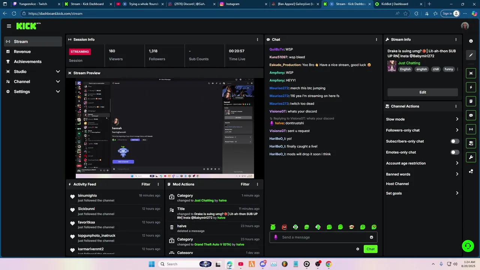Image resolution: width=480 pixels, height=270 pixels.
Task: Open Stream info options menu
Action: click(456, 39)
